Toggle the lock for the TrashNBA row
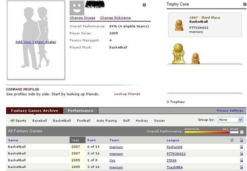Viewport: 247px width, 171px height. coord(241,167)
